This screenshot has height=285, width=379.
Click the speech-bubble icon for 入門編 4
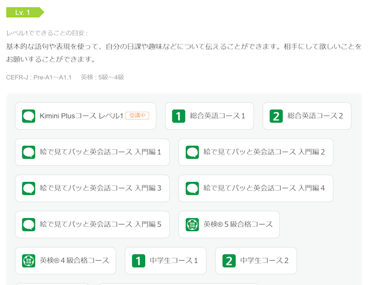click(x=192, y=188)
